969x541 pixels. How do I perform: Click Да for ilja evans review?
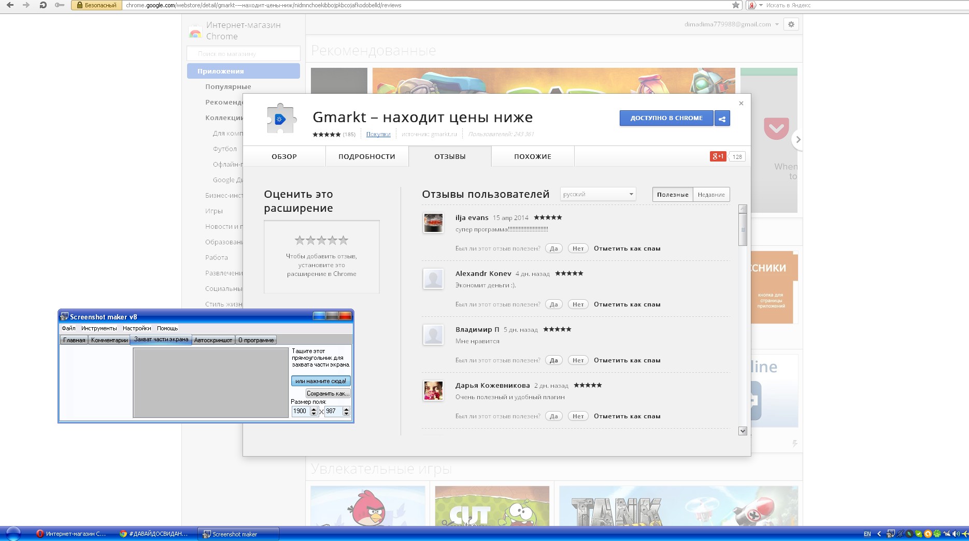click(554, 248)
